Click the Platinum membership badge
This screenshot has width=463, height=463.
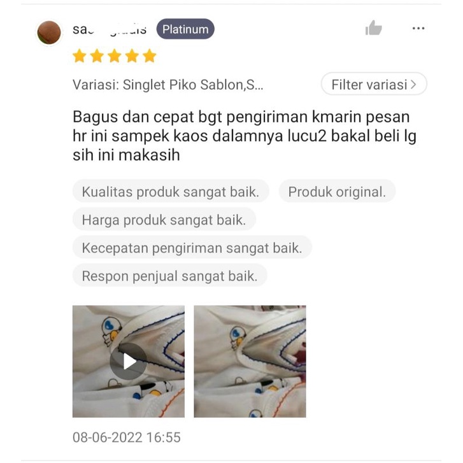185,29
